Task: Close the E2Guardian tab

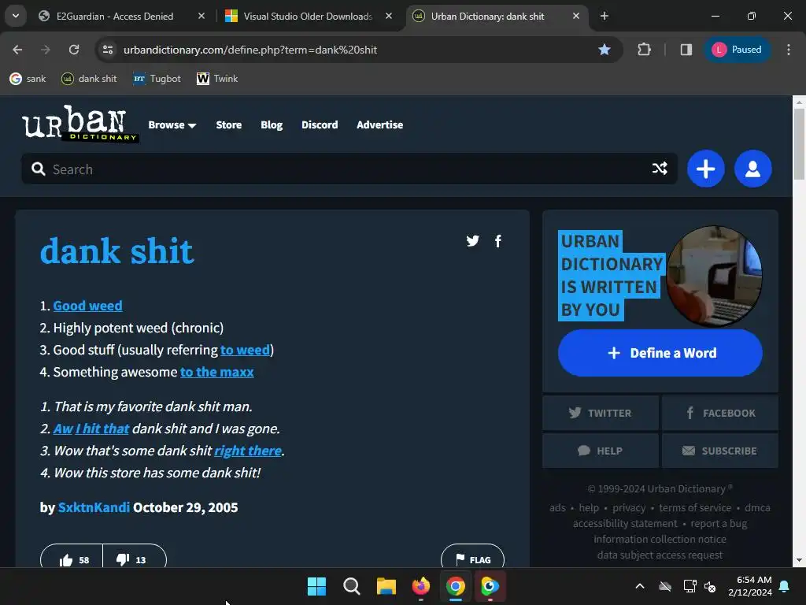Action: (201, 16)
